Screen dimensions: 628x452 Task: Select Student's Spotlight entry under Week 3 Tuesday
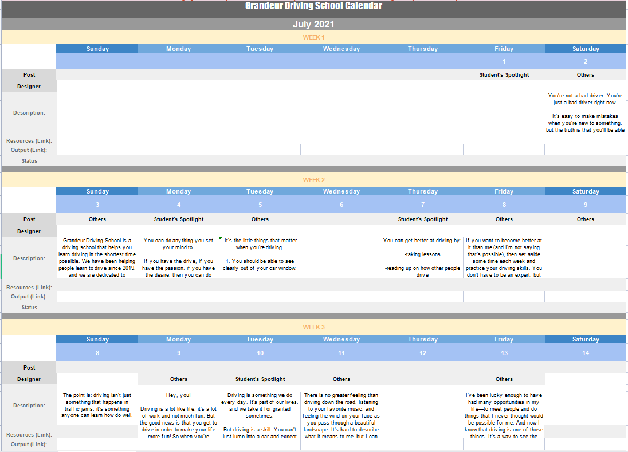coord(260,379)
